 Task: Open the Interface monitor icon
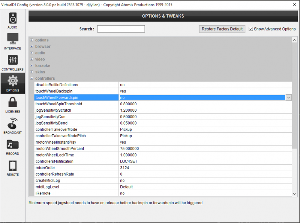[13, 39]
